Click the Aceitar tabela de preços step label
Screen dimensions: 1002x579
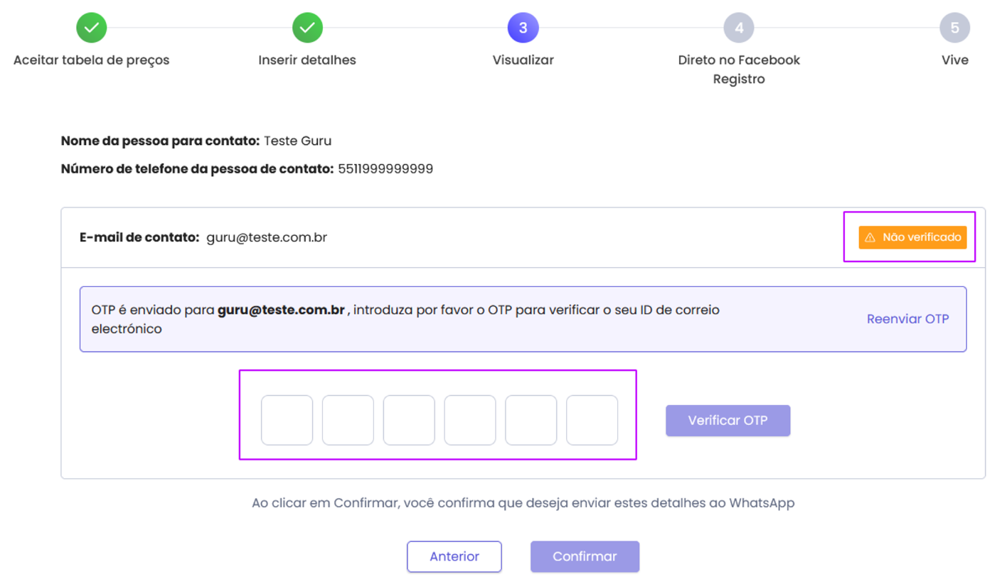pos(91,60)
